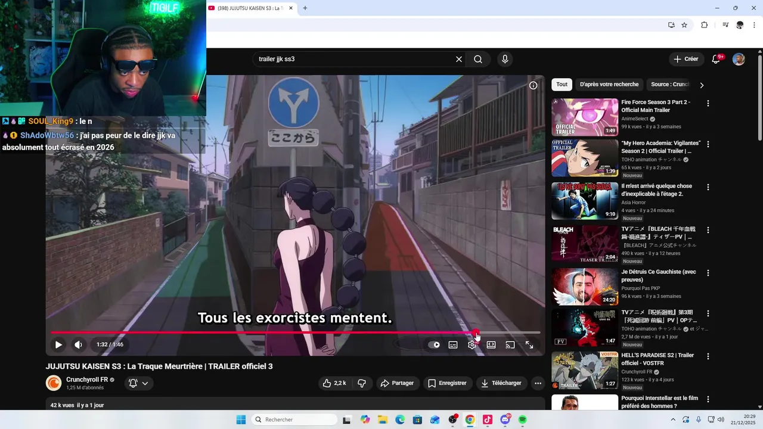Open Spotify from the taskbar
The height and width of the screenshot is (429, 763).
pyautogui.click(x=522, y=419)
